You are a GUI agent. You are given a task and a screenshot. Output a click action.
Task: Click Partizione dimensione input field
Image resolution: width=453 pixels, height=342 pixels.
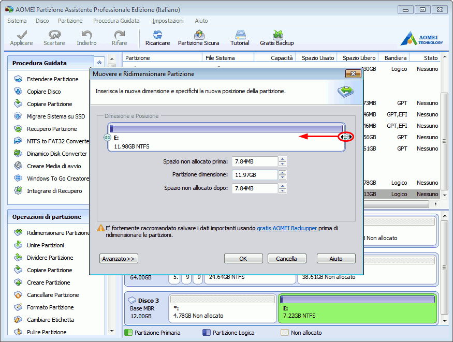click(255, 174)
